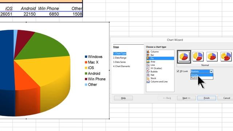
Task: Click the Next >> button
Action: (186, 98)
